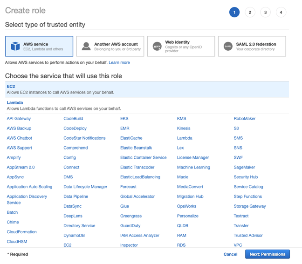Select KMS service
Image resolution: width=302 pixels, height=264 pixels.
tap(181, 119)
